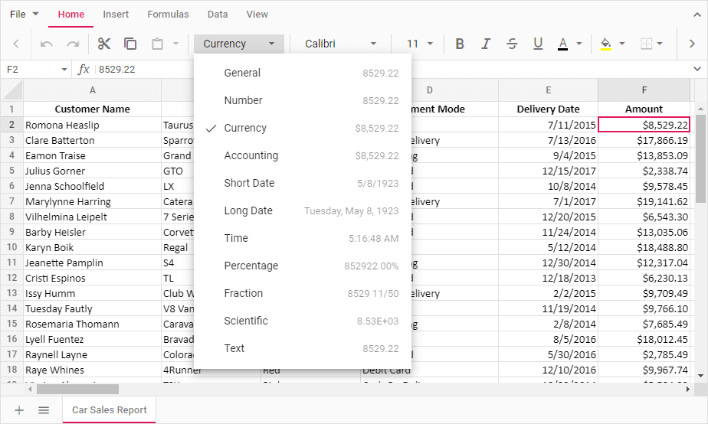Add a new sheet with plus icon
Viewport: 708px width, 424px height.
pyautogui.click(x=19, y=410)
